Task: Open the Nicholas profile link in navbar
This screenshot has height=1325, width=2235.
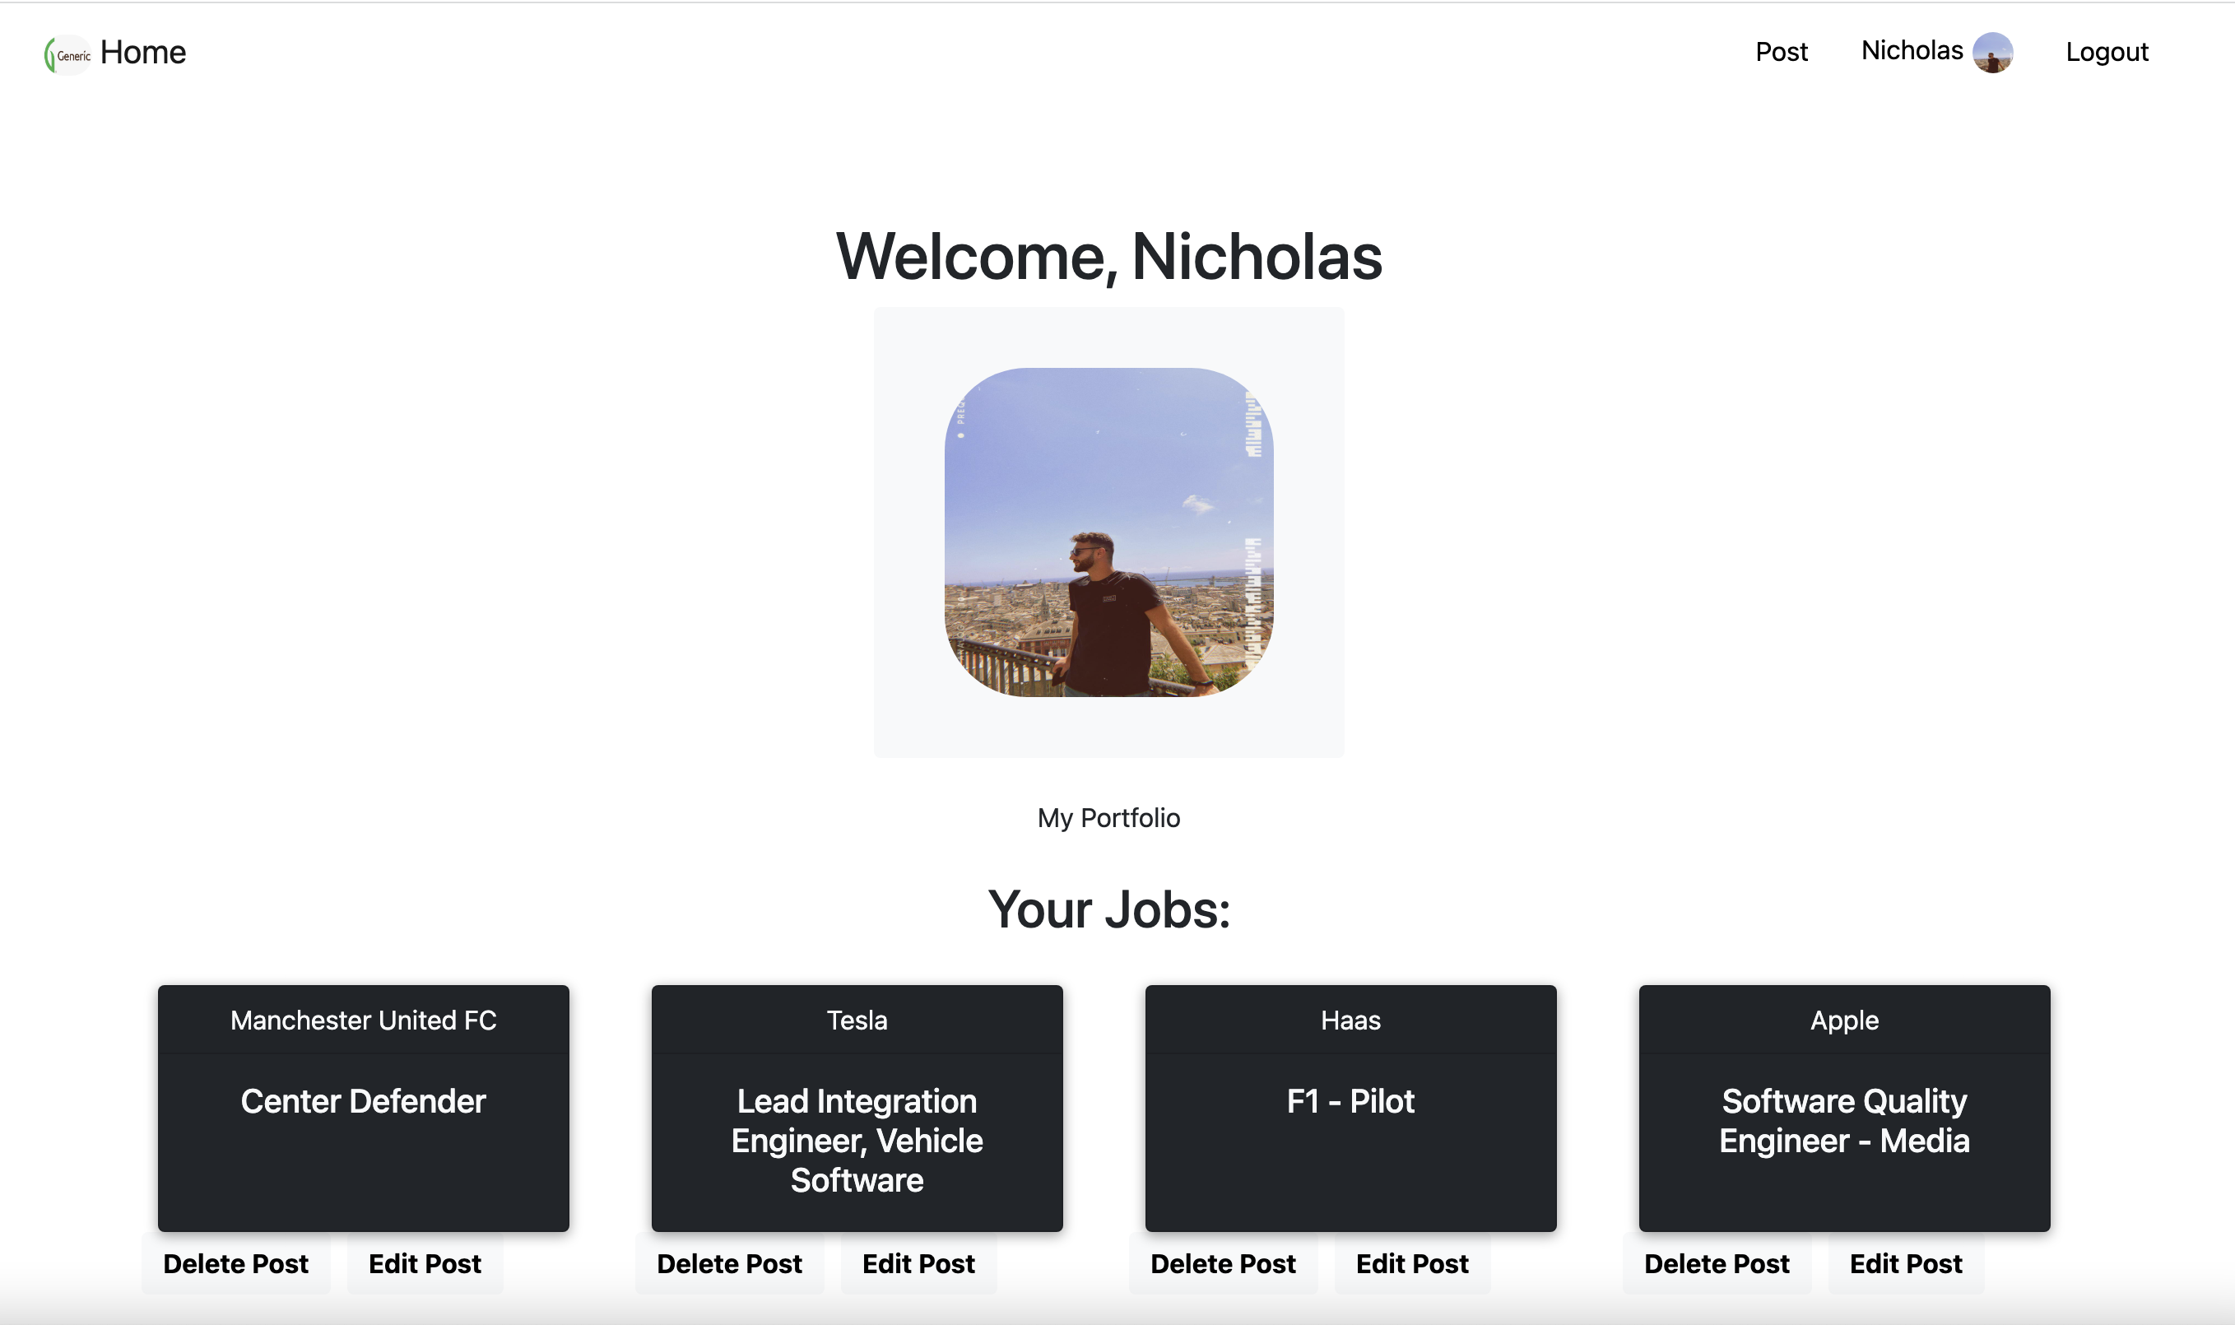Action: [1912, 51]
